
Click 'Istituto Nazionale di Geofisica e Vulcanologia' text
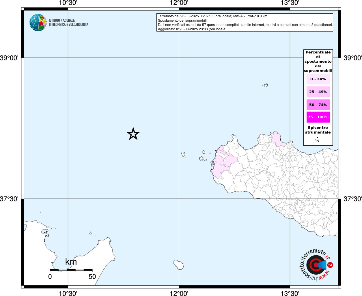[x=68, y=23]
